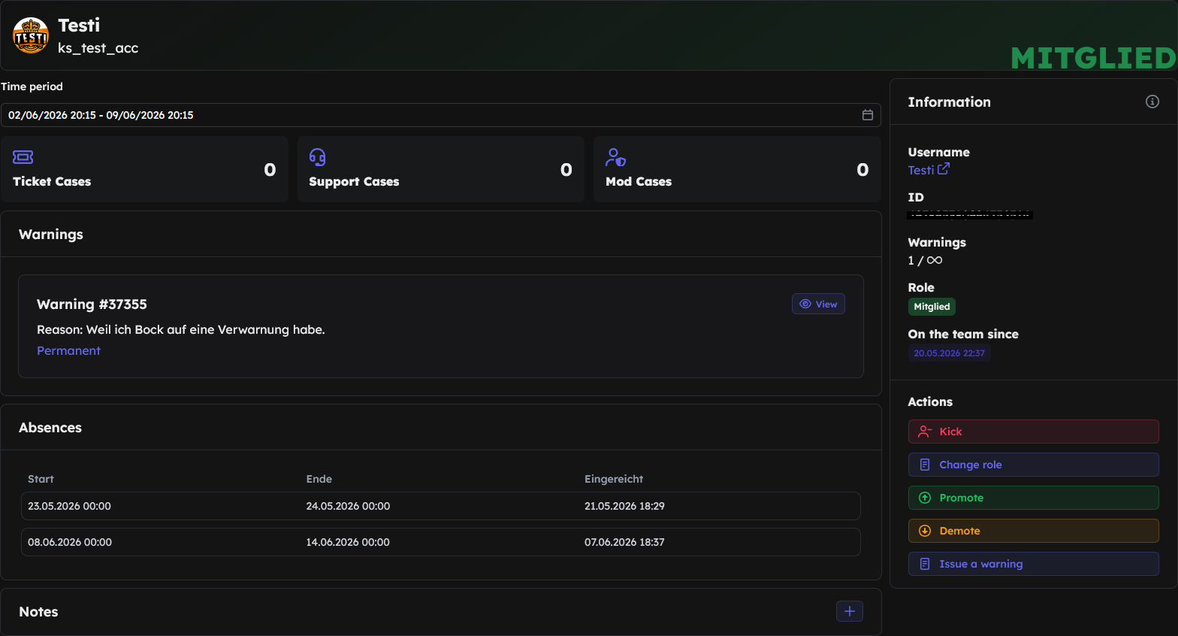
Task: Click the redacted ID value
Action: tap(970, 215)
